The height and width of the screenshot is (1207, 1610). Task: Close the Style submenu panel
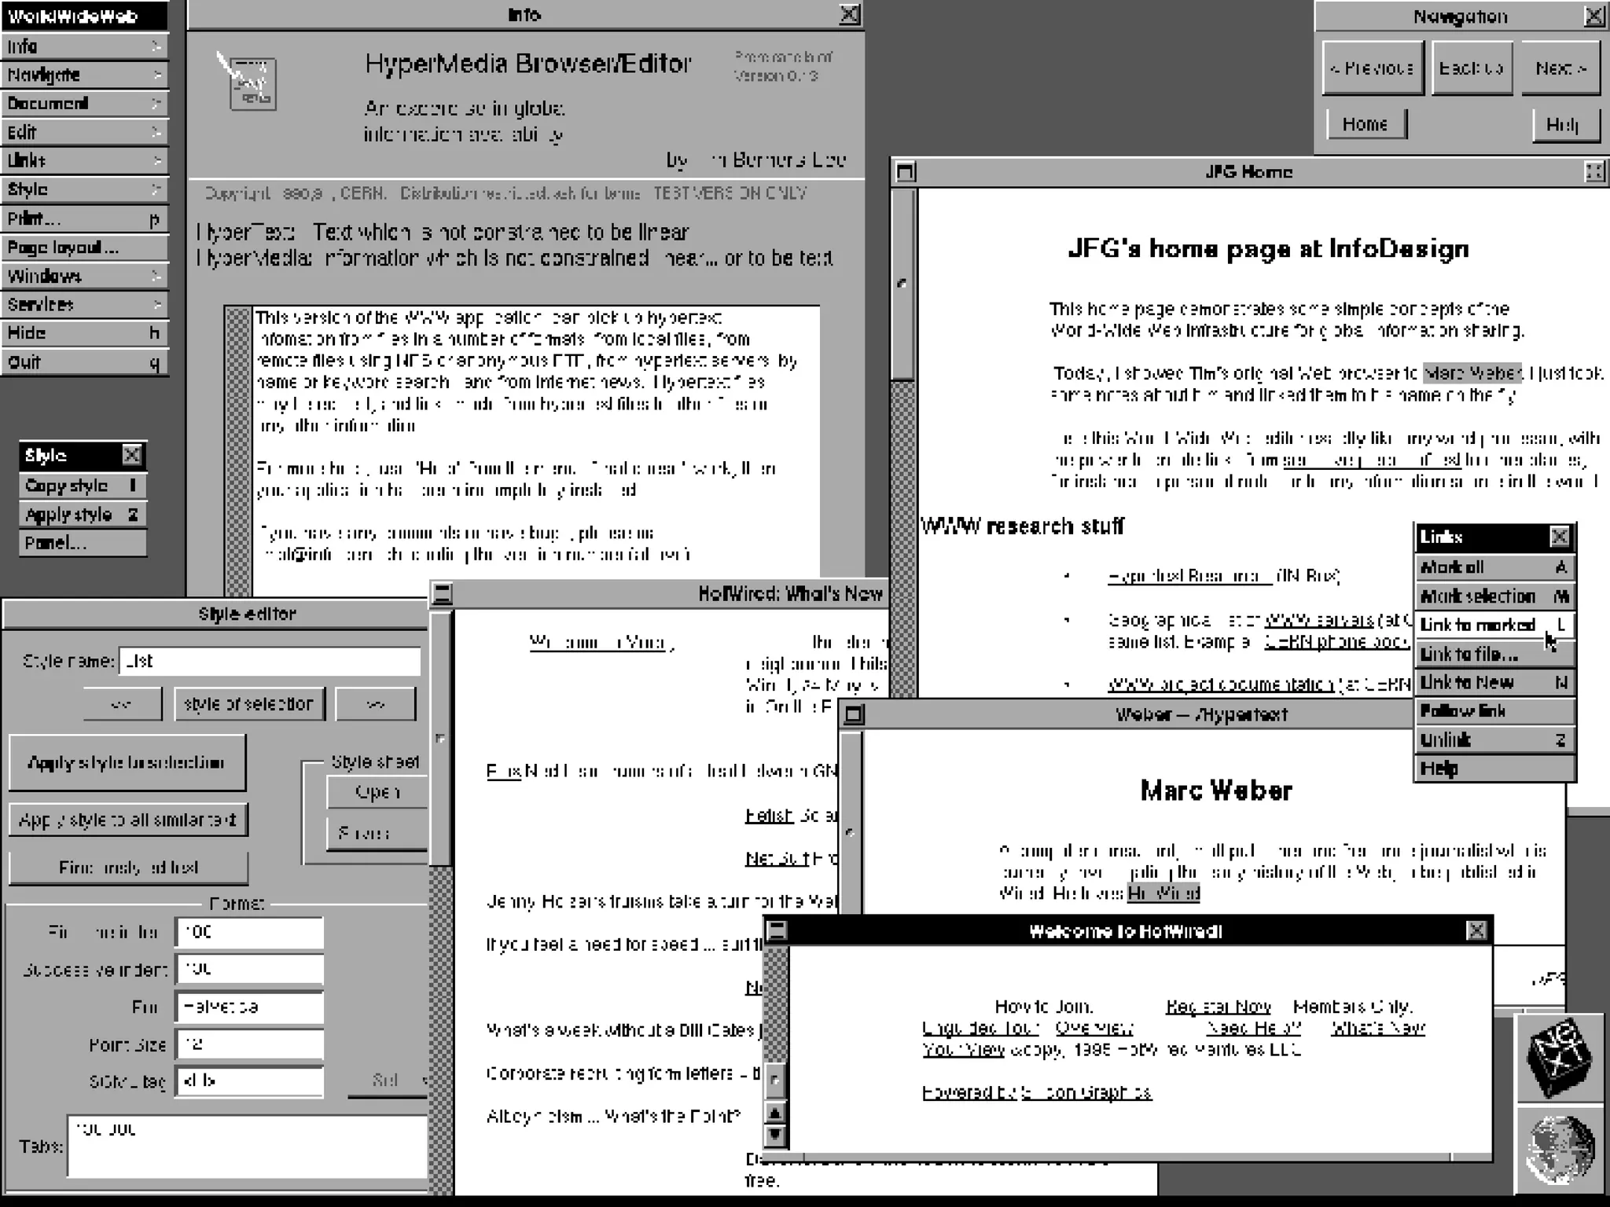coord(132,455)
